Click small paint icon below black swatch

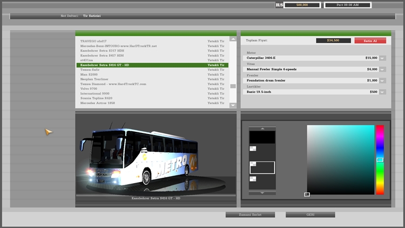253,149
